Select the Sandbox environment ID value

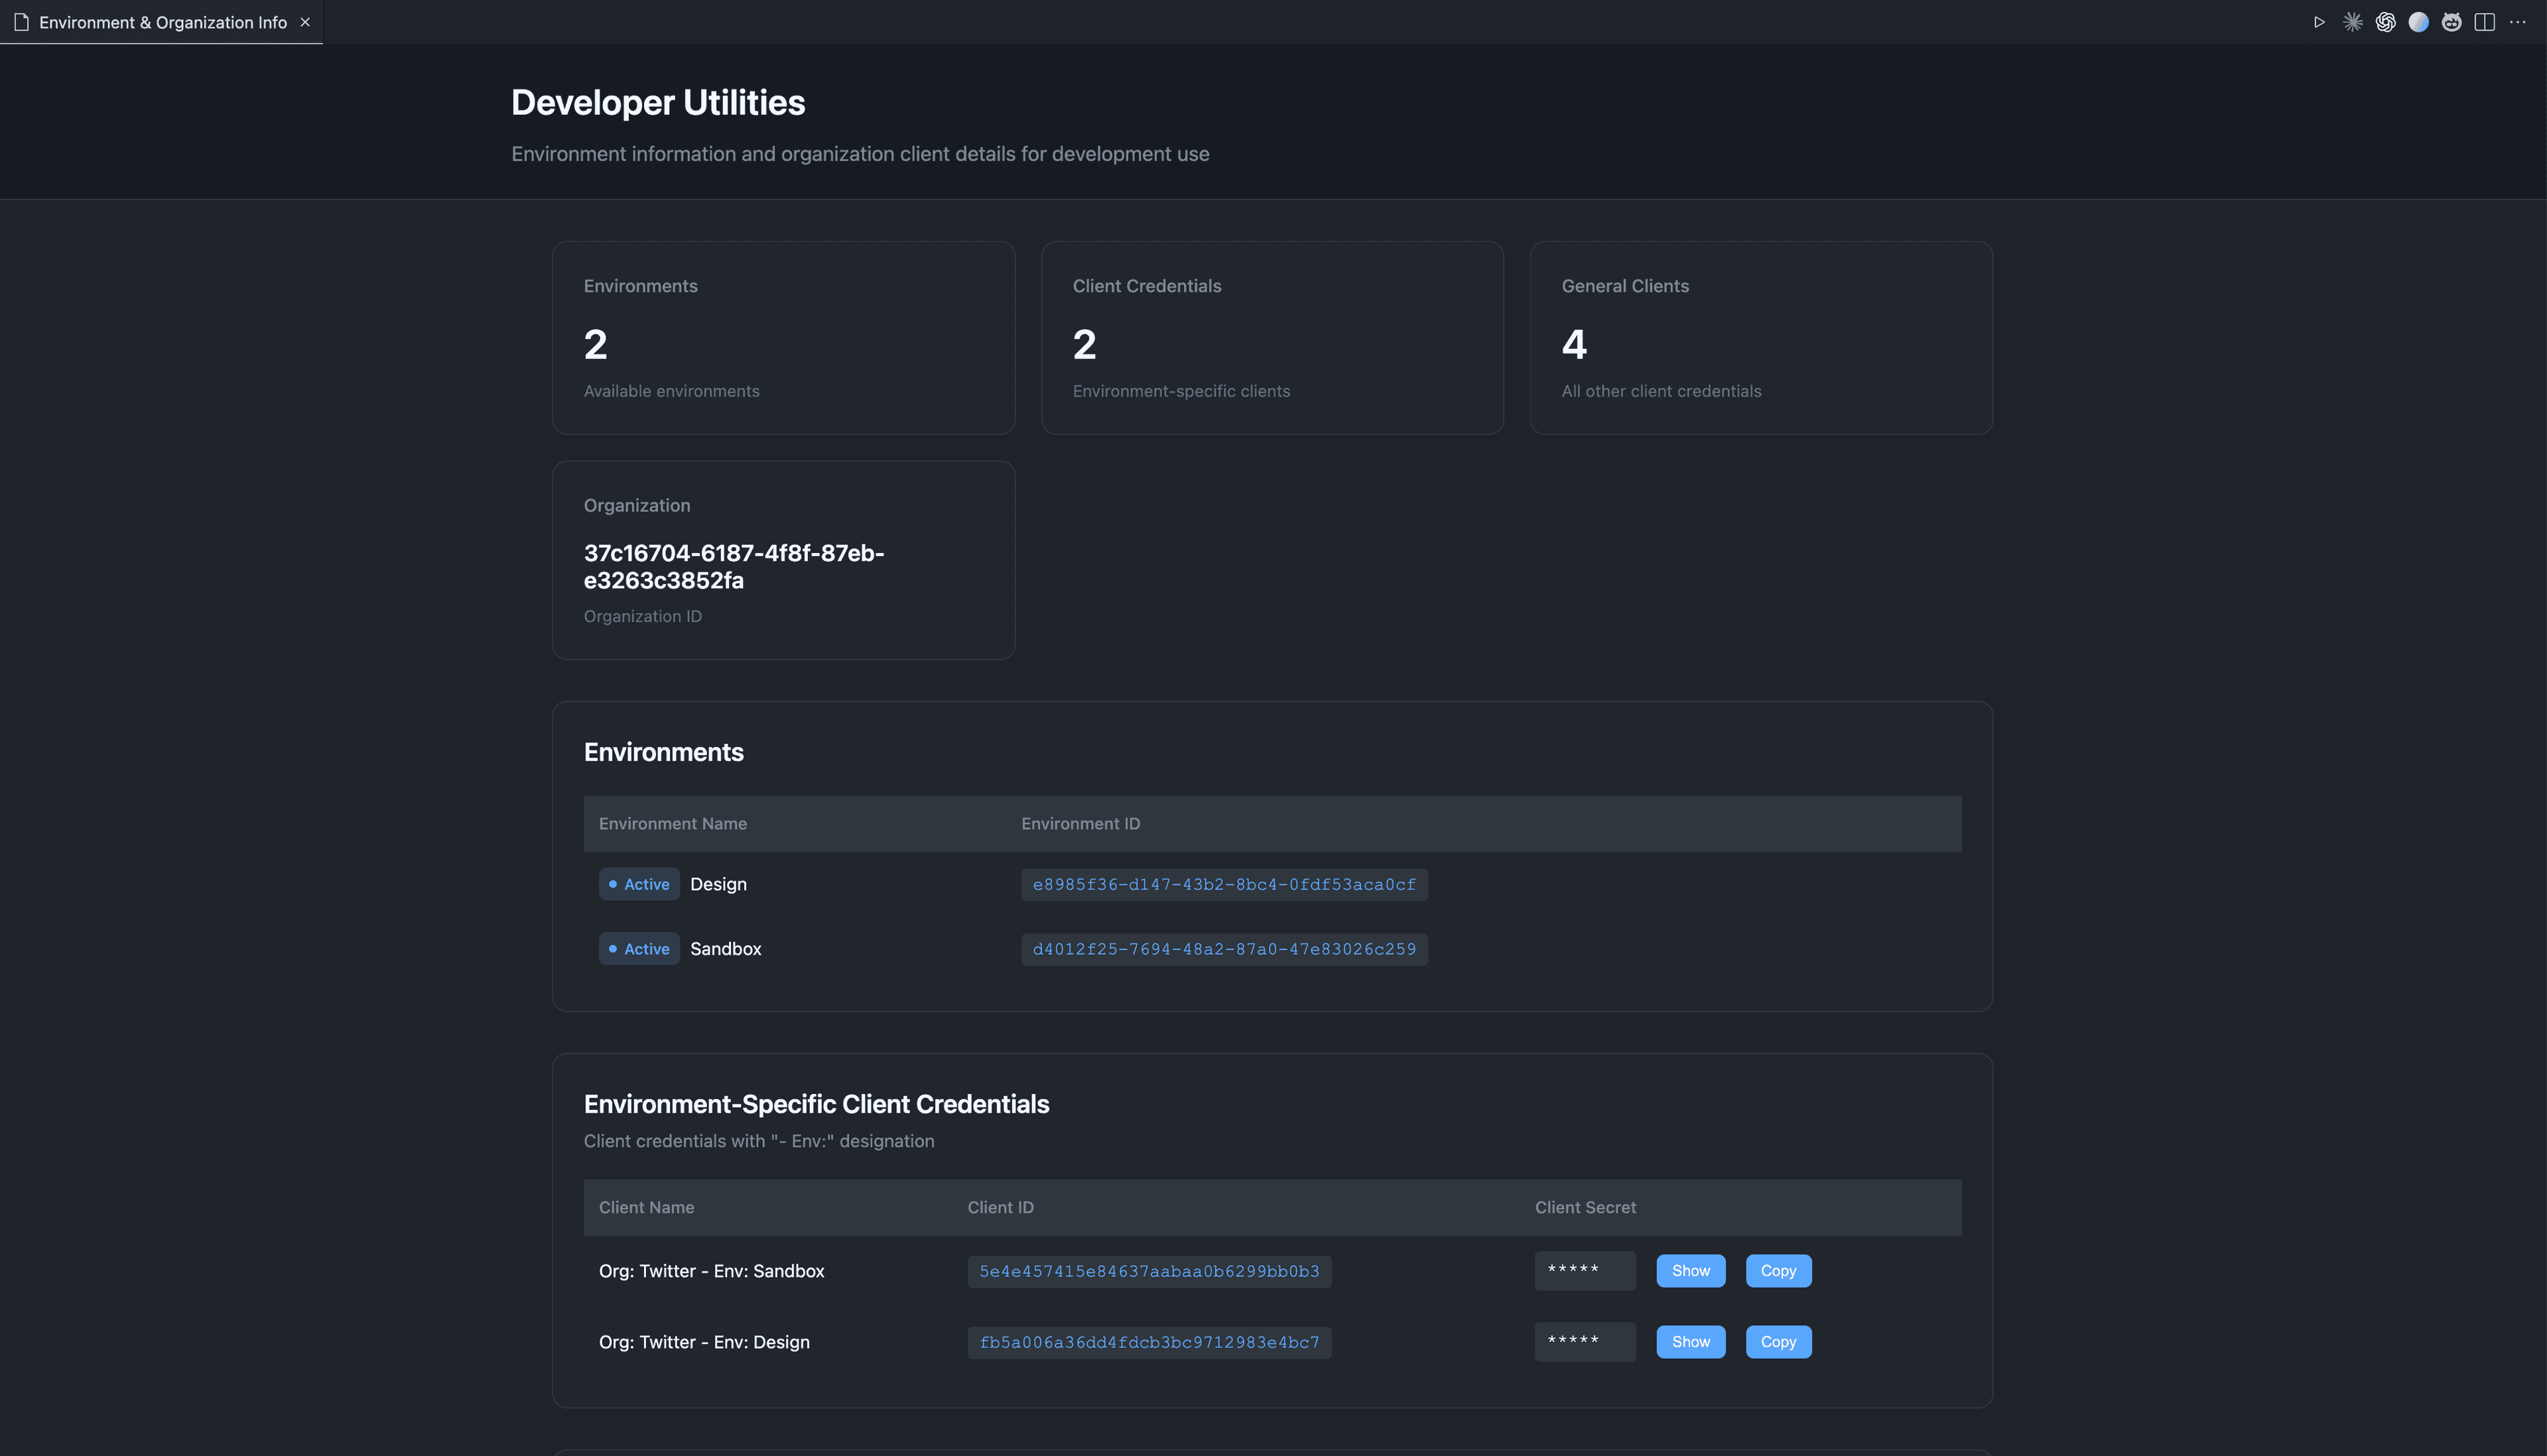point(1224,948)
